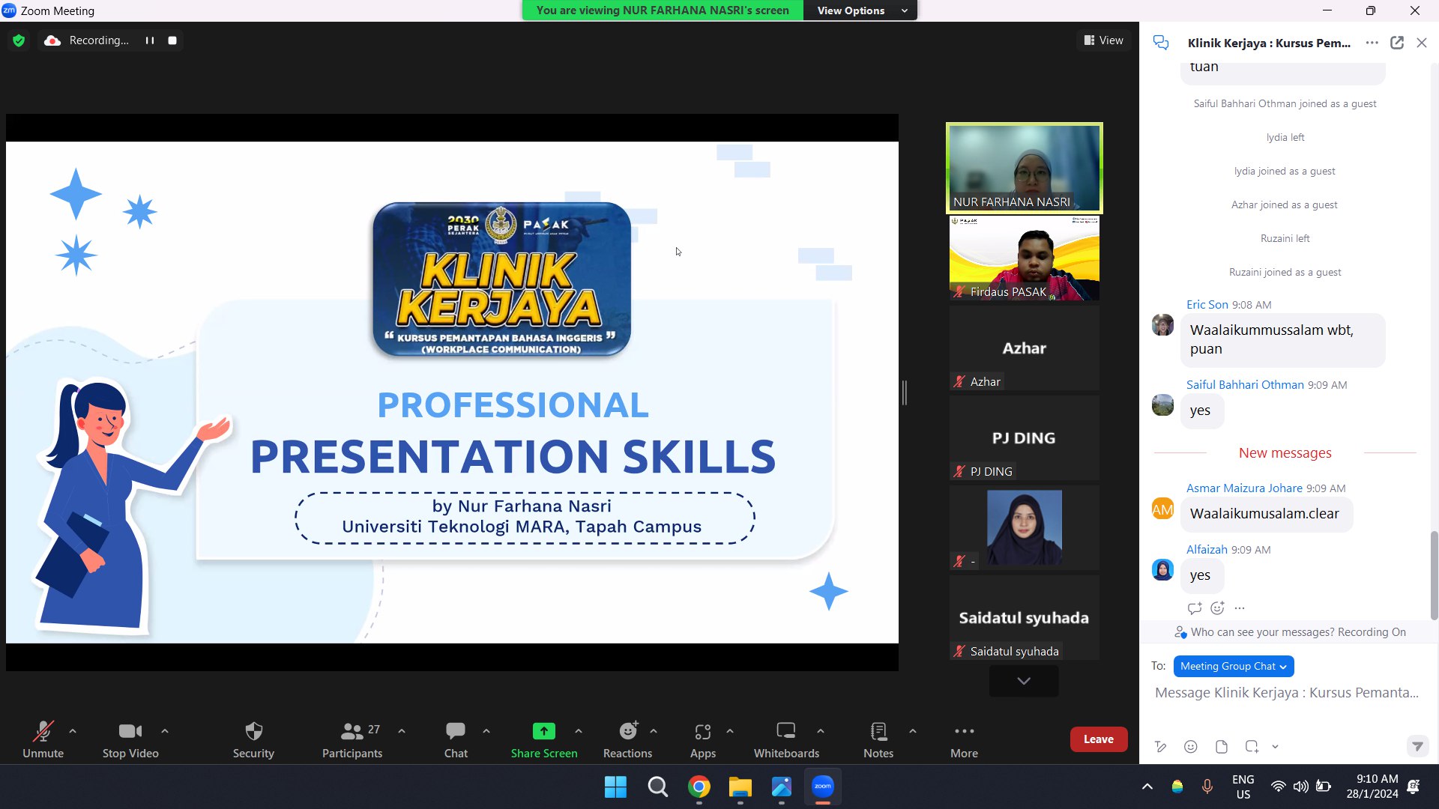Click the red Leave button
The height and width of the screenshot is (809, 1439).
pyautogui.click(x=1098, y=739)
